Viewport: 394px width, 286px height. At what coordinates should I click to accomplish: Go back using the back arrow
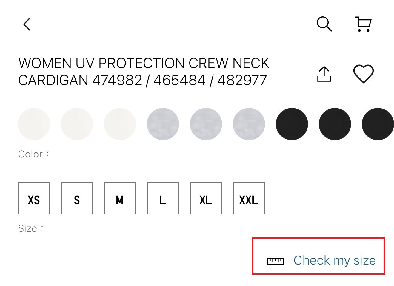[27, 24]
